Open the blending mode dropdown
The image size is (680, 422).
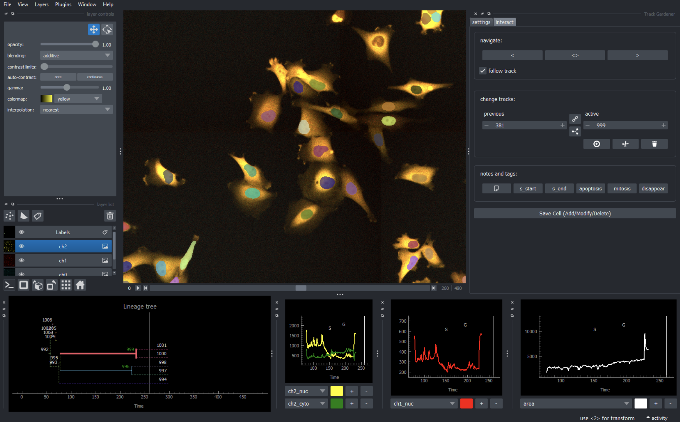point(76,56)
